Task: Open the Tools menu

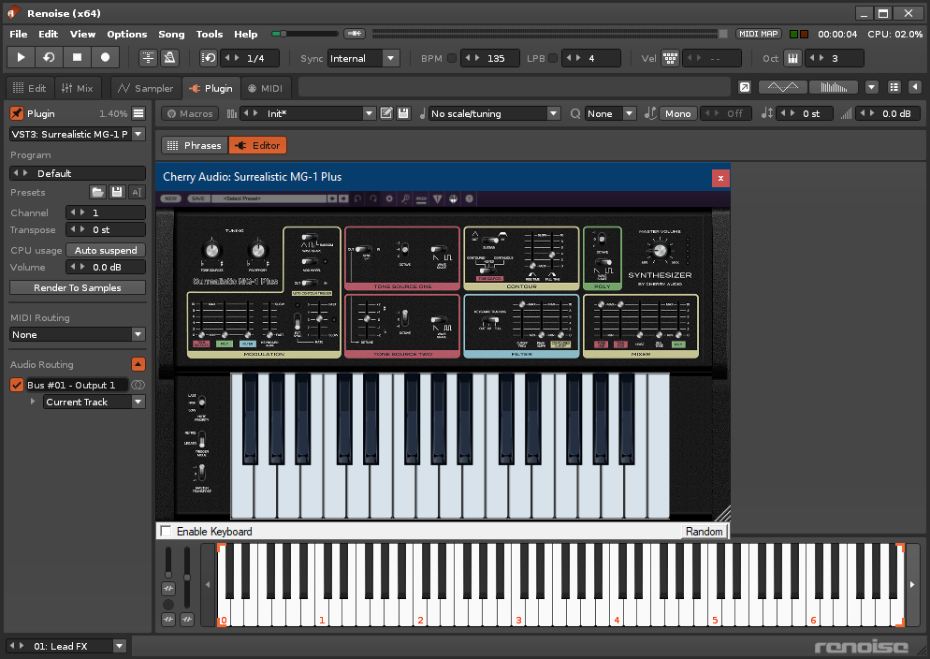Action: pyautogui.click(x=210, y=34)
